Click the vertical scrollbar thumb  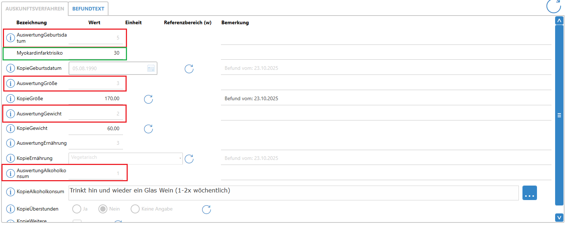point(559,115)
